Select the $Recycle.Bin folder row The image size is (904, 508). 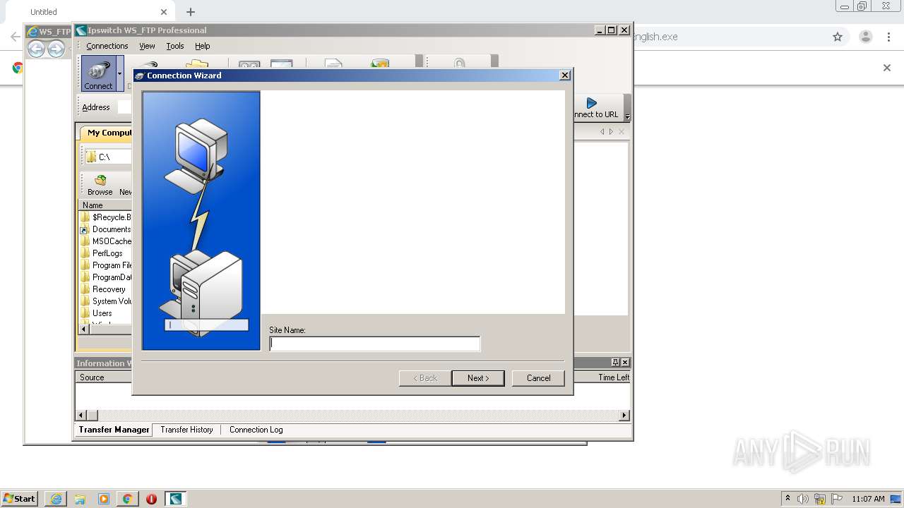point(105,217)
